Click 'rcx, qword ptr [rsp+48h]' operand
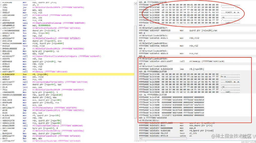256x143 pixels. click(47, 123)
